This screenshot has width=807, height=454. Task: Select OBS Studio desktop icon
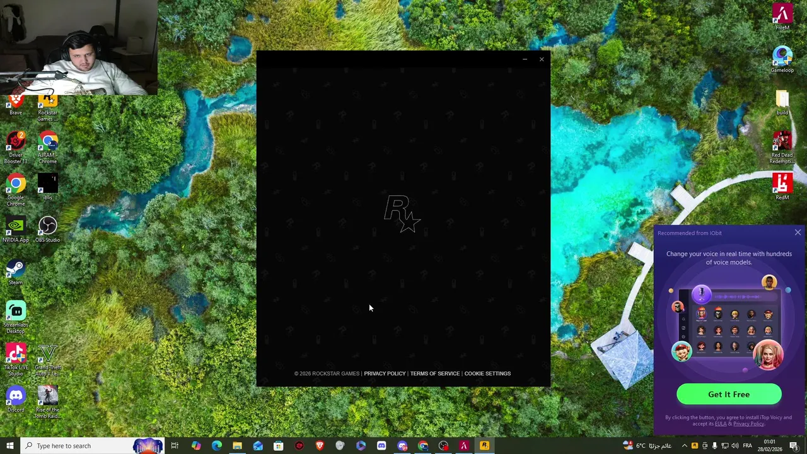click(47, 230)
